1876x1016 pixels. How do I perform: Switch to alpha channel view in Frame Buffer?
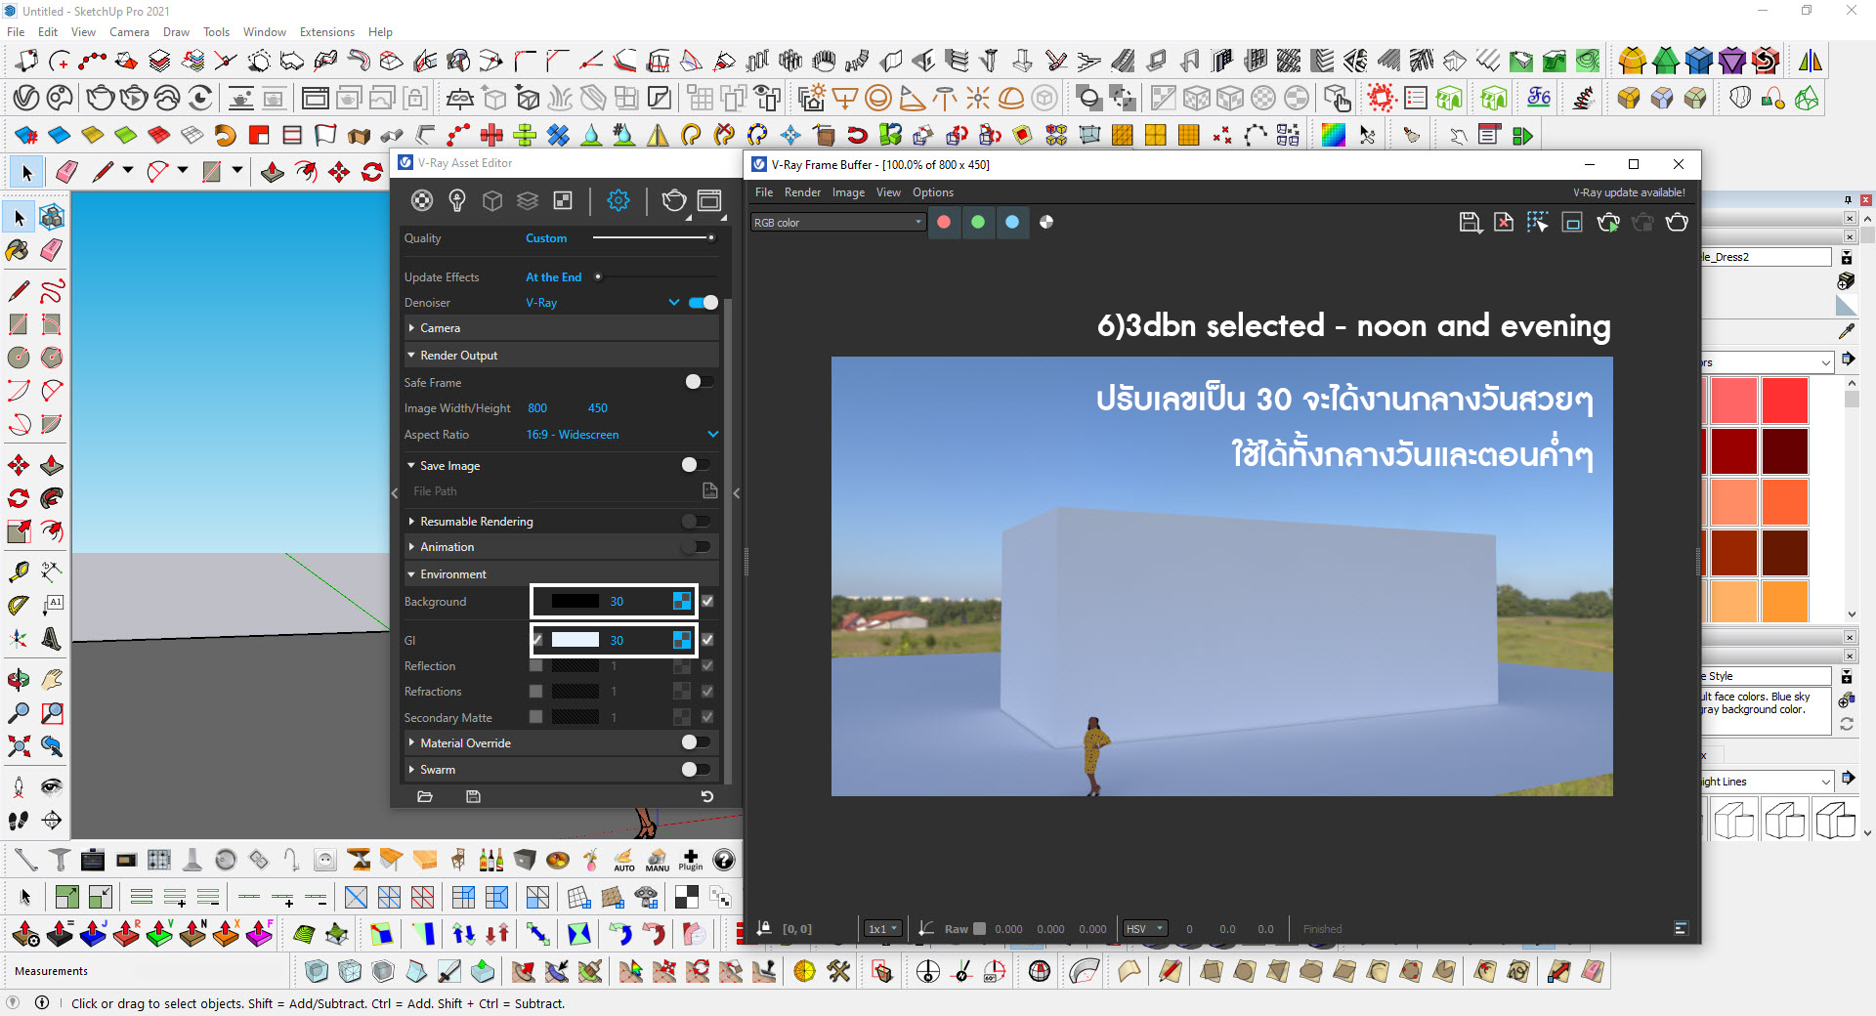1046,222
